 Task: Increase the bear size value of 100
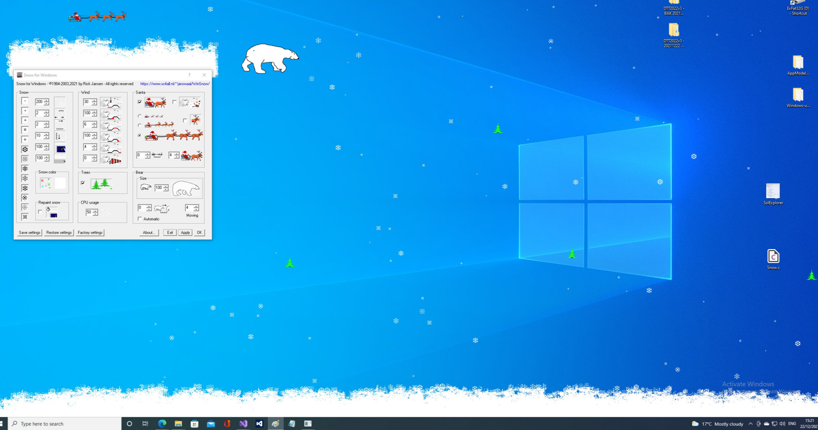166,186
